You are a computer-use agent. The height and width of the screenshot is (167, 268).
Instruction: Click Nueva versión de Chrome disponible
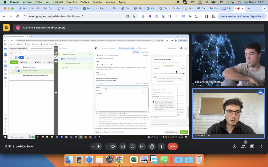[x=241, y=16]
